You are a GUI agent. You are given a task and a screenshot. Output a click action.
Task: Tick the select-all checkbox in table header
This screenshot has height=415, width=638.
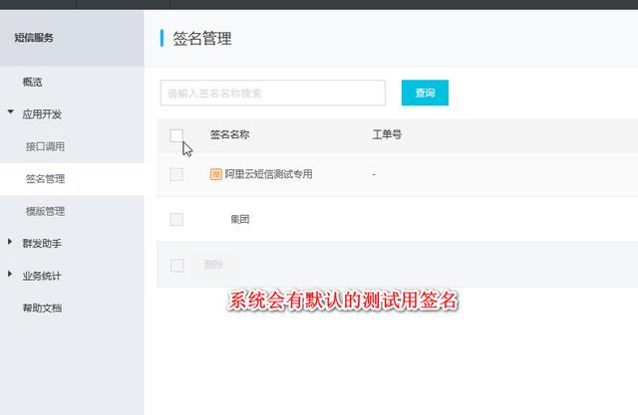pyautogui.click(x=176, y=135)
